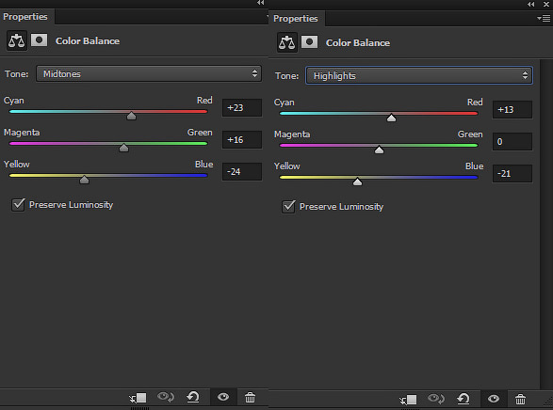
Task: Collapse the right panel with double arrows
Action: pyautogui.click(x=530, y=4)
